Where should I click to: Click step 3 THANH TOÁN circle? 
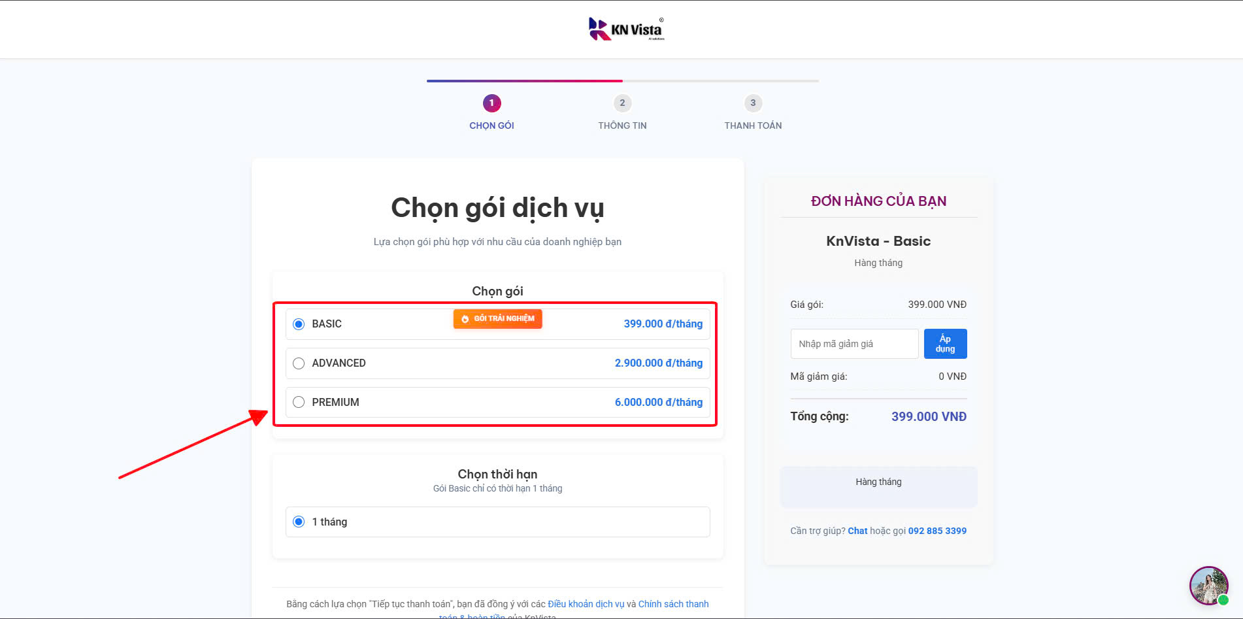(x=752, y=103)
